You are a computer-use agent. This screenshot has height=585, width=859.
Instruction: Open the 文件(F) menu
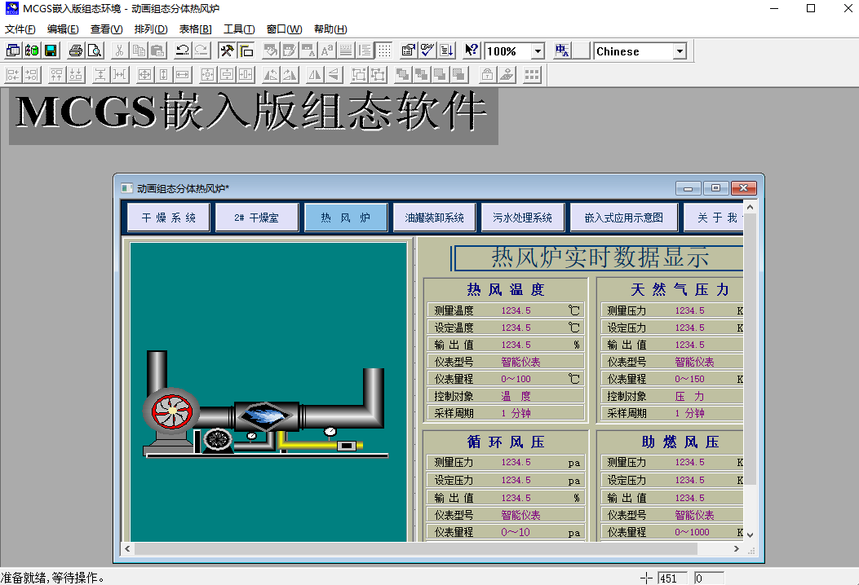(20, 29)
